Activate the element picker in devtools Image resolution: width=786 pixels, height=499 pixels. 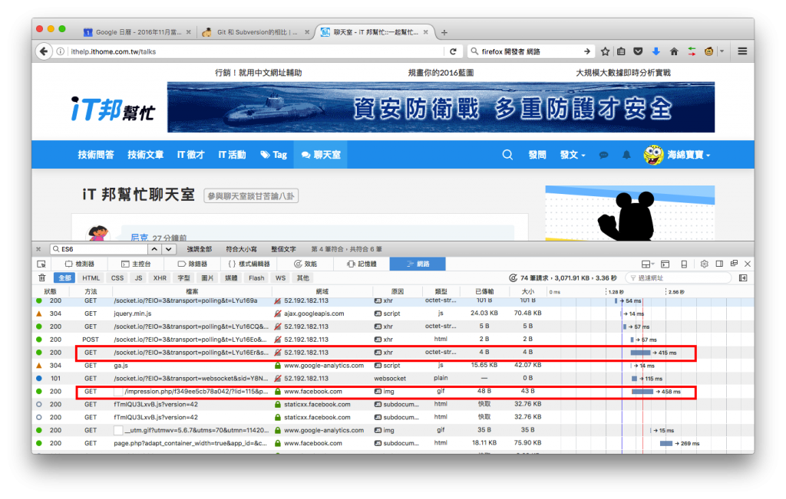(x=41, y=264)
